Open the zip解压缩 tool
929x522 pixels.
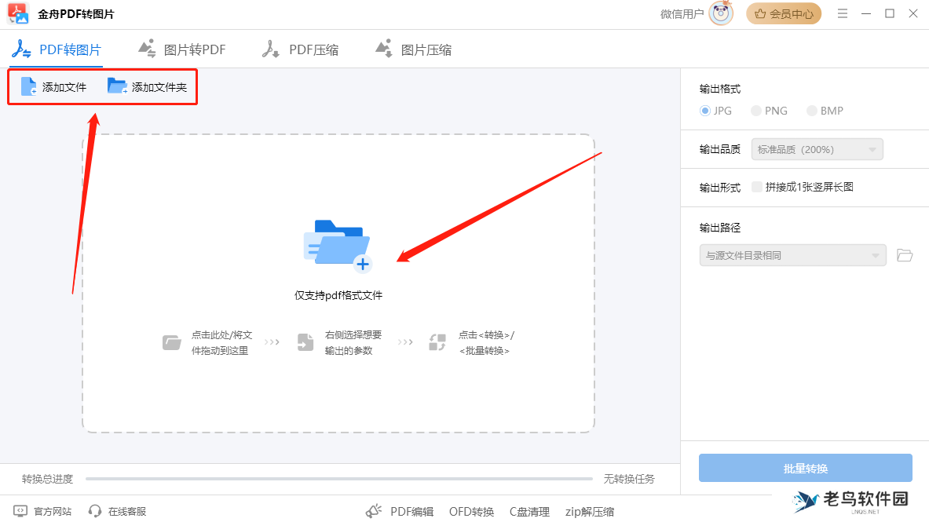pos(589,511)
